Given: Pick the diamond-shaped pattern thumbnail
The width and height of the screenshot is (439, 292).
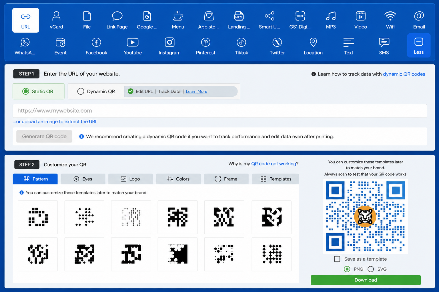Looking at the screenshot, I should [x=272, y=254].
